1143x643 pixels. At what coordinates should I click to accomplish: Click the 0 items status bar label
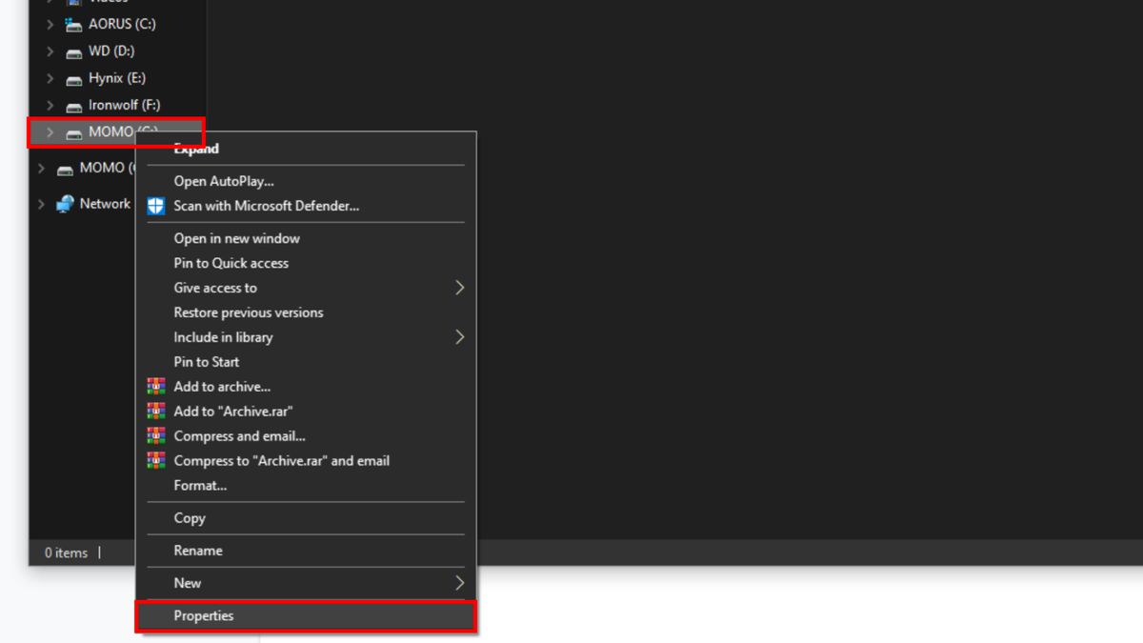pos(66,552)
